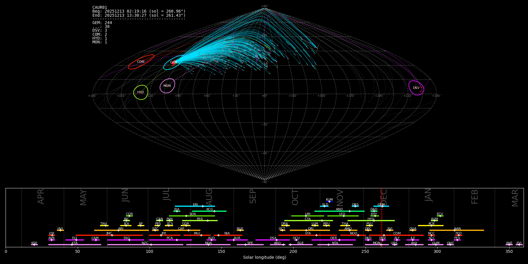Click the pink MON radiant circle on map

(167, 86)
